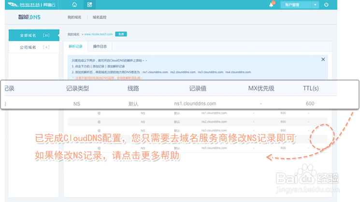Click the home icon in the top bar
This screenshot has height=202, width=360.
(x=74, y=5)
